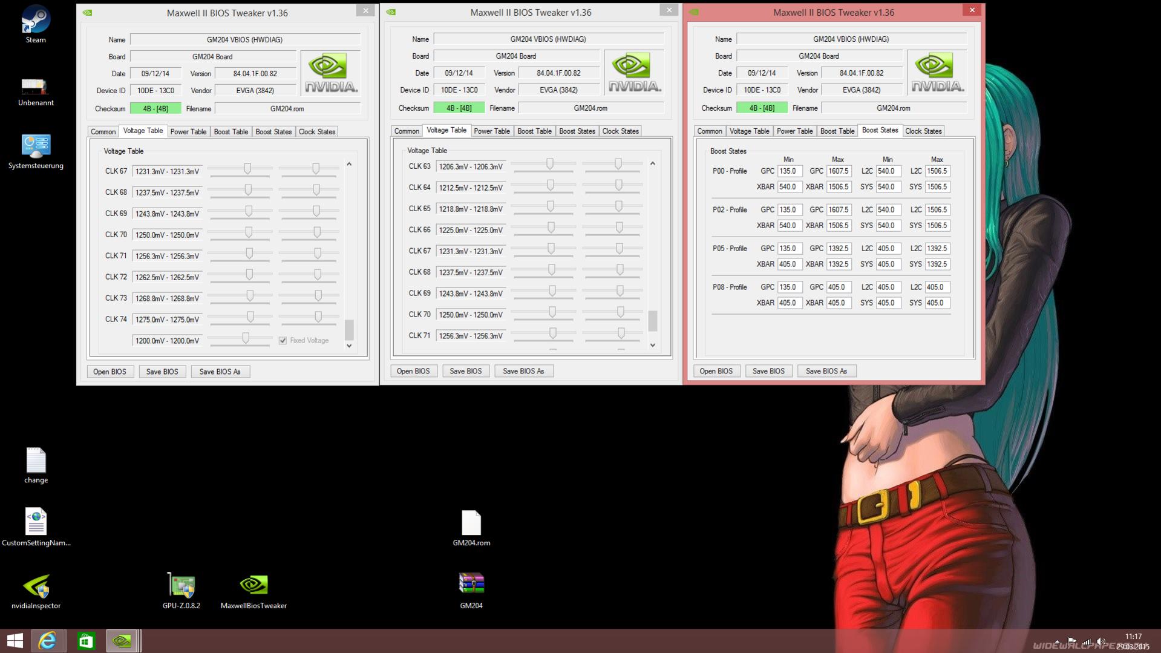
Task: Click the NVIDIA logo in right window
Action: tap(937, 73)
